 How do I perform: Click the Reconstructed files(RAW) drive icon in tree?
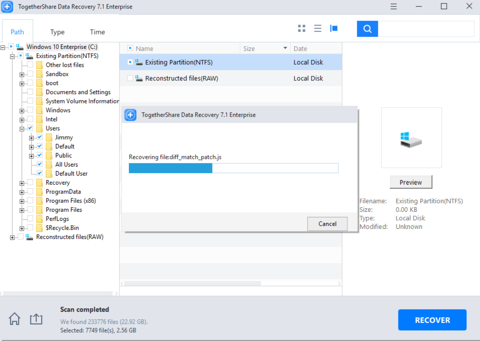tap(29, 237)
